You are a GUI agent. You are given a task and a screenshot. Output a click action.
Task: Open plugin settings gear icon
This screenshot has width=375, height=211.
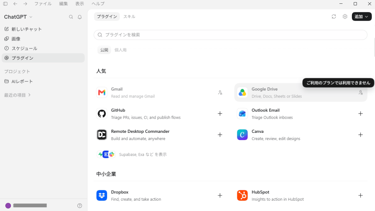[345, 17]
